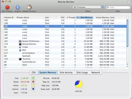Screen dimensions: 132x99
Task: Select the System Preferences process name
Action: pos(31,41)
